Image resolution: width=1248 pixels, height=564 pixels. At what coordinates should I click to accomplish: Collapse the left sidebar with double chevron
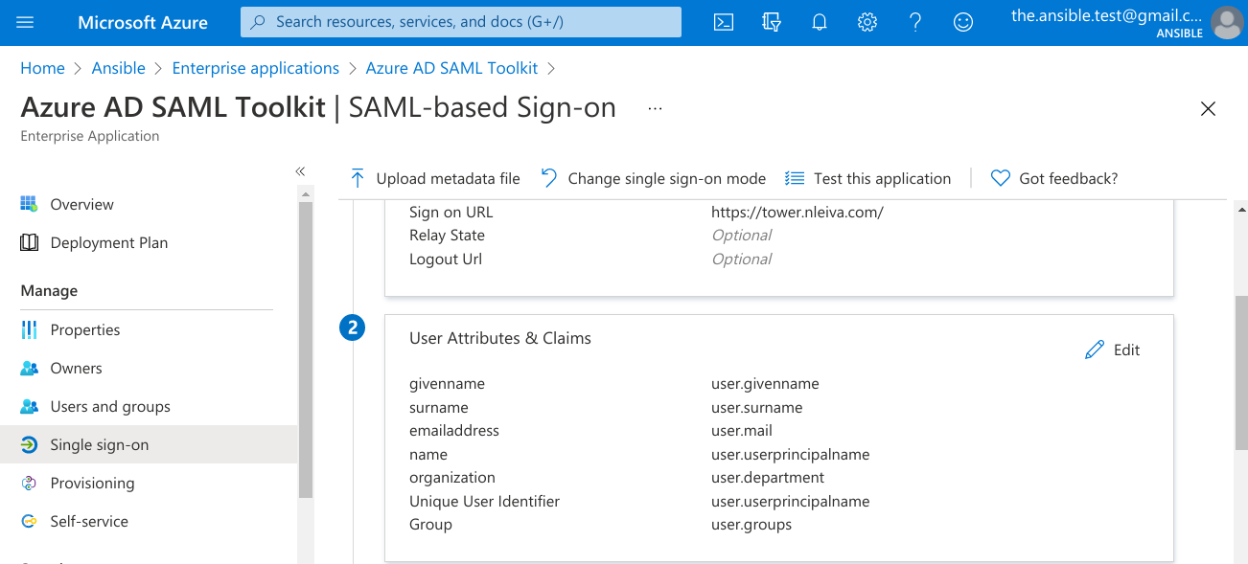[300, 170]
